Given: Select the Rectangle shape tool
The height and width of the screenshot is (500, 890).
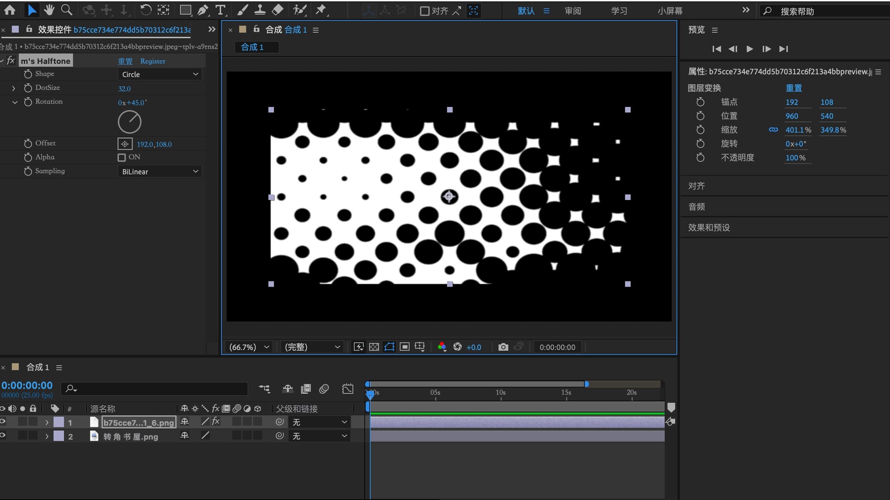Looking at the screenshot, I should [185, 10].
